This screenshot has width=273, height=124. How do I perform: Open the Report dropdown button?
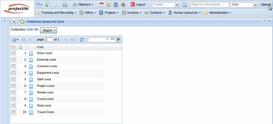point(49,30)
